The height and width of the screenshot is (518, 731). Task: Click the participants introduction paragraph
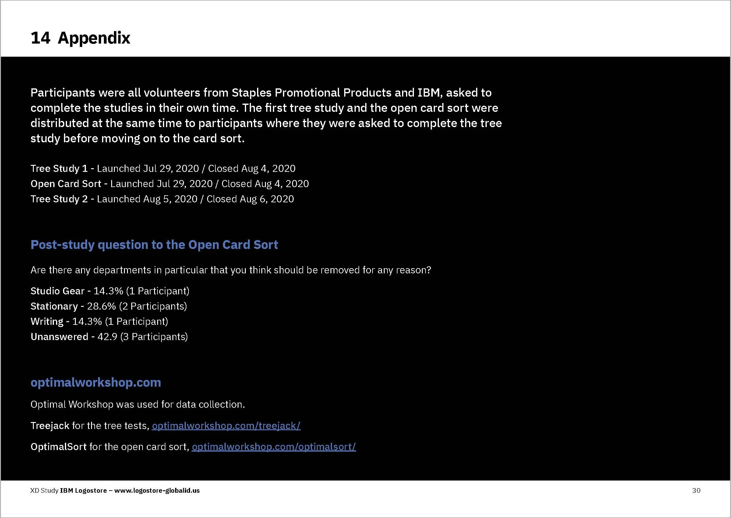point(266,115)
